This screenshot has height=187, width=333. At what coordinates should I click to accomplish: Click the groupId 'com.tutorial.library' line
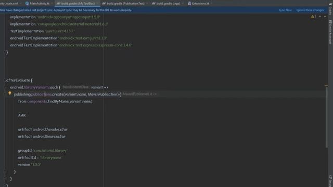(x=43, y=151)
